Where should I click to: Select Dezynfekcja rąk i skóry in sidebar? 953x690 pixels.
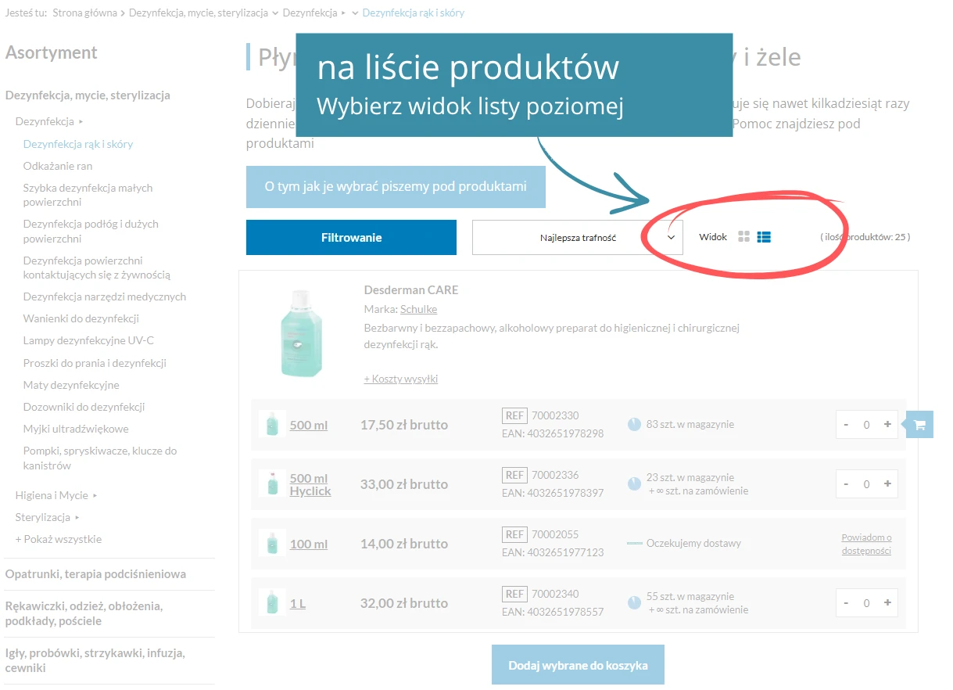click(78, 144)
